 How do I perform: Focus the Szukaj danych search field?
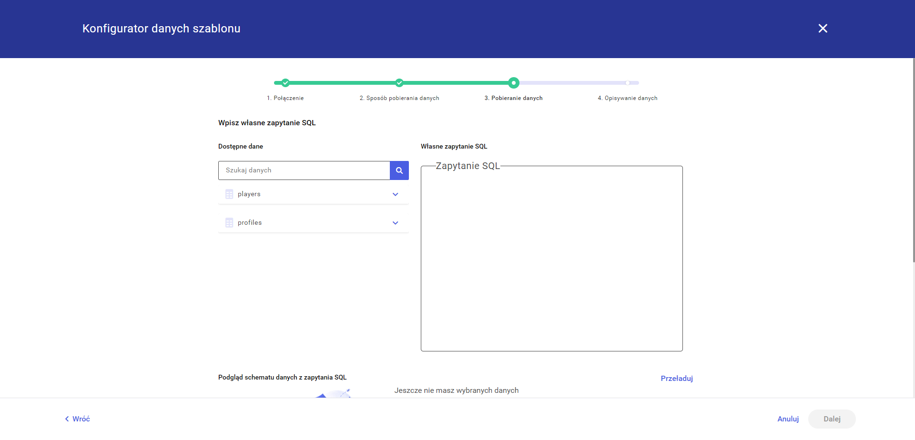[304, 170]
